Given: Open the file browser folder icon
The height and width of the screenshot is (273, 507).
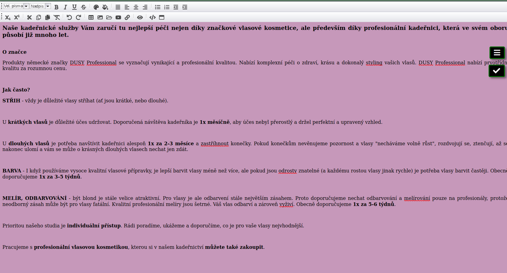Looking at the screenshot, I should [109, 18].
